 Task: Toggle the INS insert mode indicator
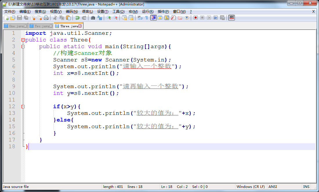306,187
